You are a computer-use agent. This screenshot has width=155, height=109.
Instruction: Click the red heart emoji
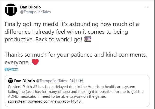tap(35, 62)
